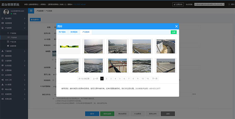Collapse the 产品管理 chevron
235x119 pixels.
point(24,28)
